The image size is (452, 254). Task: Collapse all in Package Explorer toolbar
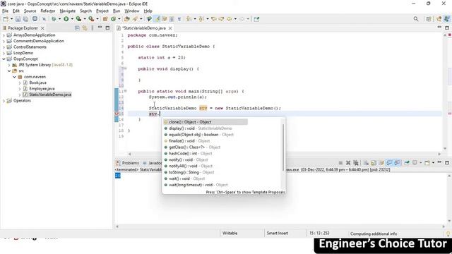pyautogui.click(x=77, y=28)
